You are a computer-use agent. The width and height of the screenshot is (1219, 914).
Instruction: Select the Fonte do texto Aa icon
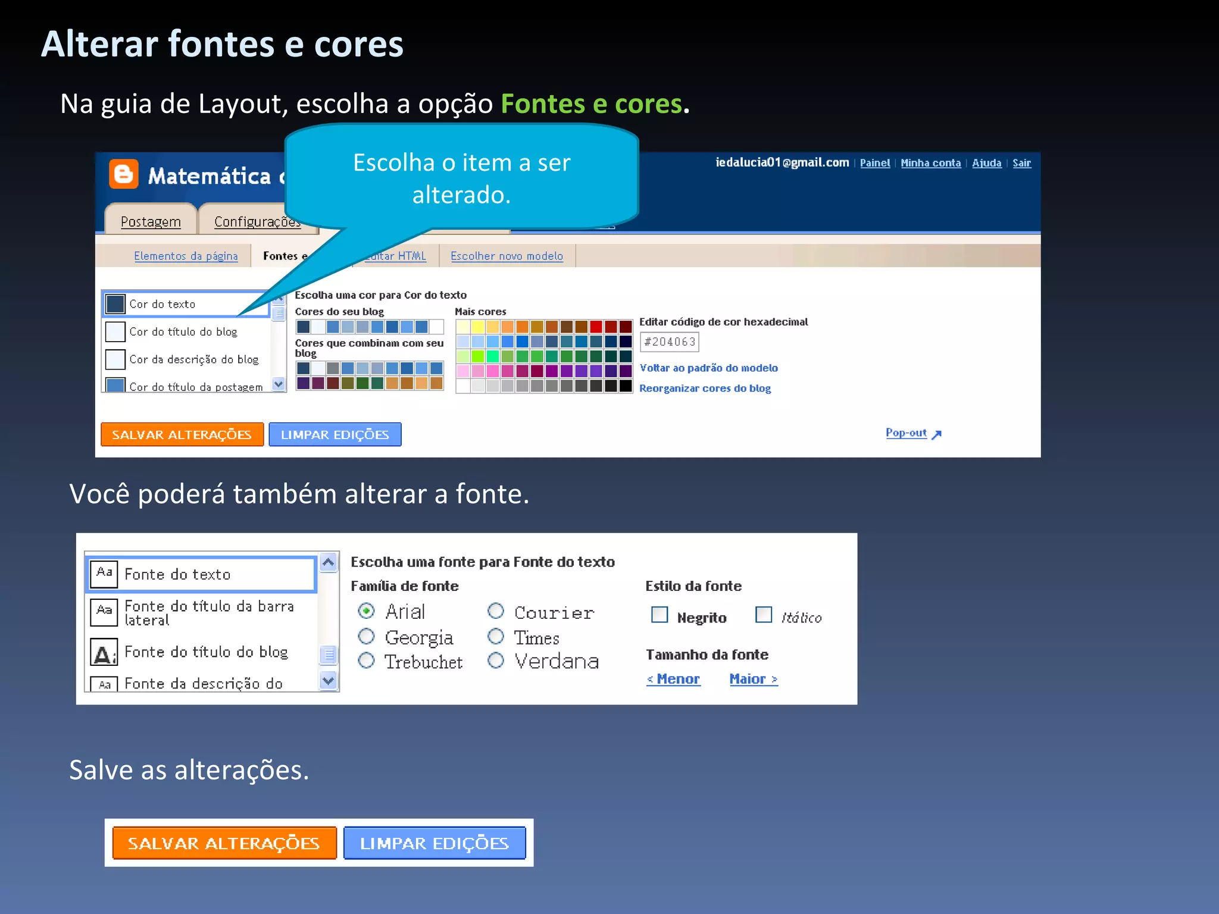point(104,574)
